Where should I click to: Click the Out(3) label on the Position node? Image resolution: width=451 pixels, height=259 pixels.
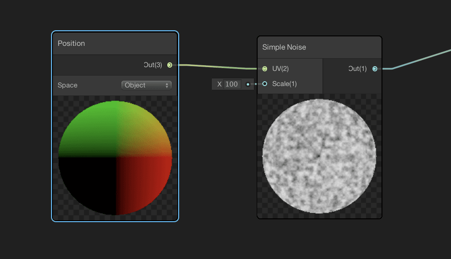153,65
